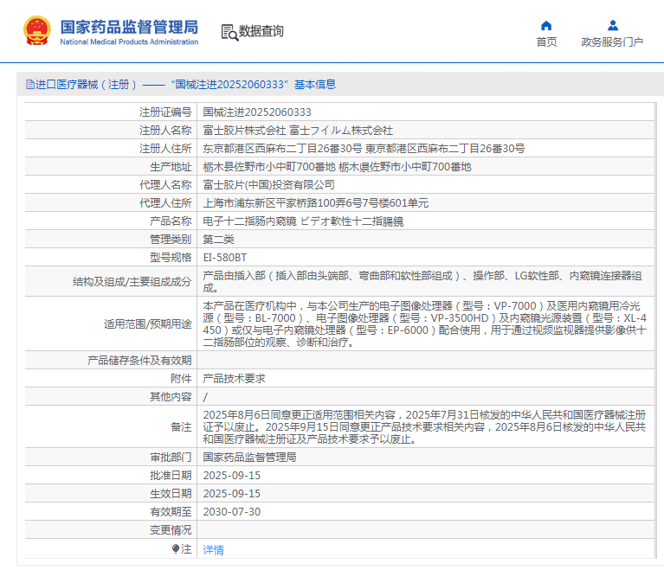Click the 结构及组成/主要组成成分 label
Image resolution: width=664 pixels, height=570 pixels.
(132, 282)
